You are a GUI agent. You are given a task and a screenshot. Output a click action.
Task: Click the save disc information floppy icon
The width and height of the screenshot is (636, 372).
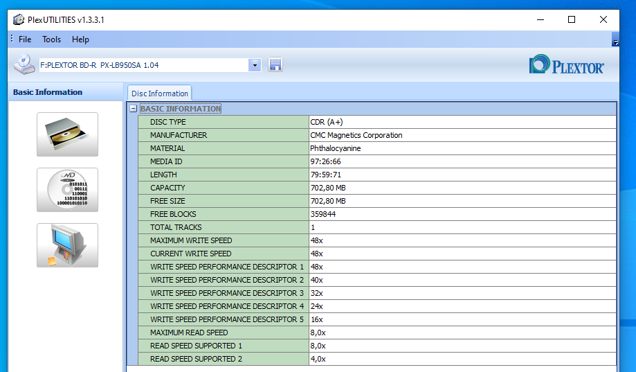click(275, 64)
